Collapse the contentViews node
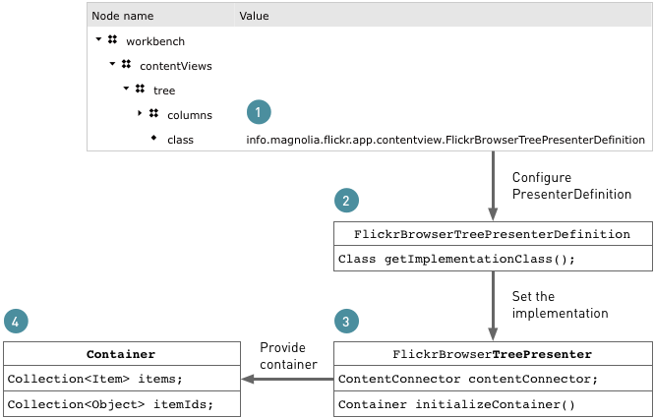Image resolution: width=654 pixels, height=418 pixels. [113, 65]
